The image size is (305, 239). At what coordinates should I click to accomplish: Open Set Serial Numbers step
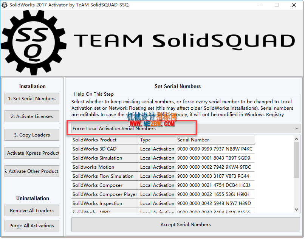32,99
